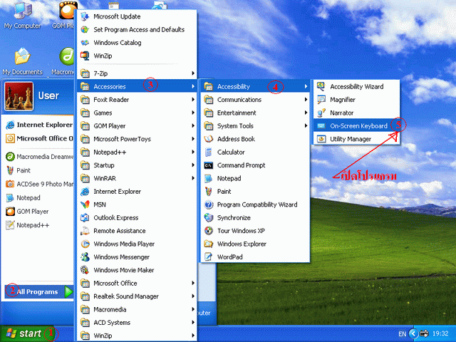The image size is (456, 342).
Task: Open On-Screen Keyboard from Accessibility menu
Action: click(356, 125)
